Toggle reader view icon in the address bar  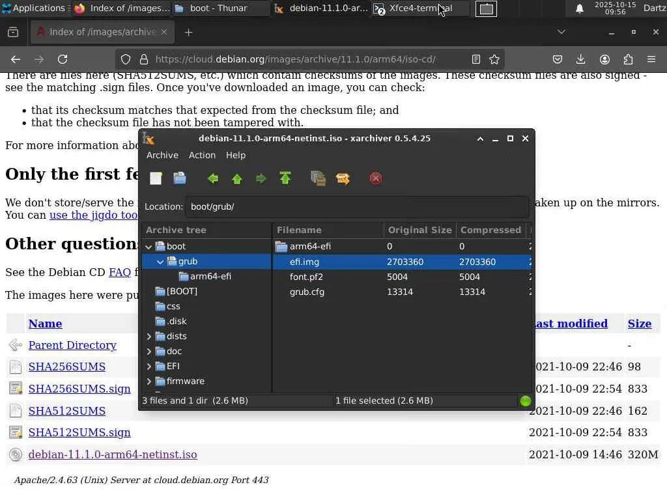(x=476, y=59)
